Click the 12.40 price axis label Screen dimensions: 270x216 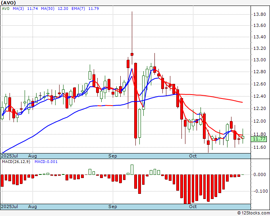point(260,96)
